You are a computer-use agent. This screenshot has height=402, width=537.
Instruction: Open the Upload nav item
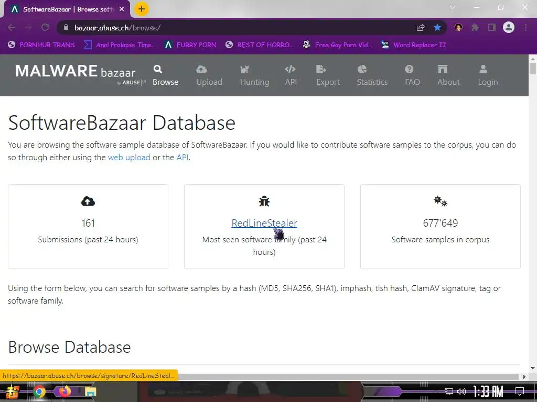pyautogui.click(x=209, y=75)
